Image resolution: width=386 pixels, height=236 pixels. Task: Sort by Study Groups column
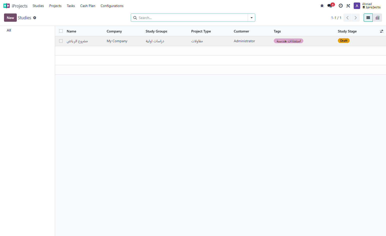click(x=156, y=31)
